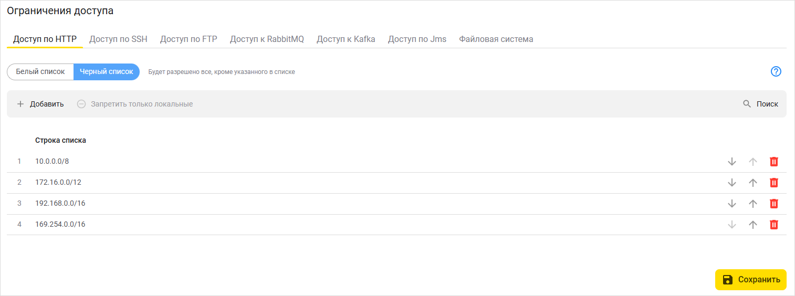Move the 172.16.0.0/12 row down

(x=732, y=183)
